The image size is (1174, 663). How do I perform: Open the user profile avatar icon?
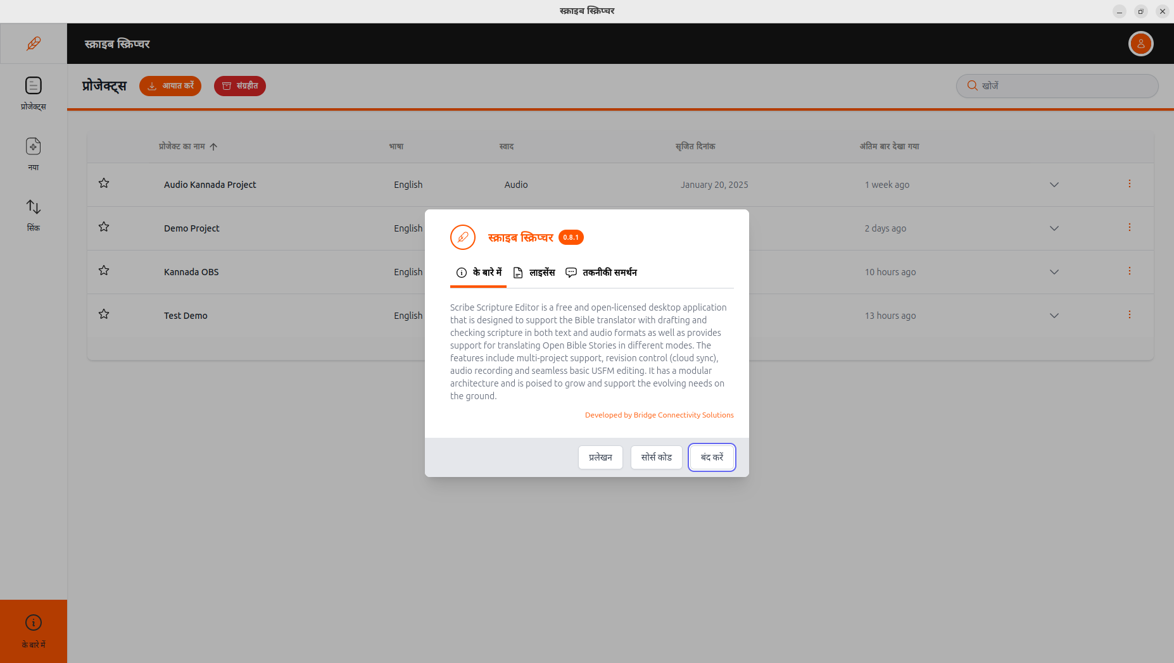1140,44
